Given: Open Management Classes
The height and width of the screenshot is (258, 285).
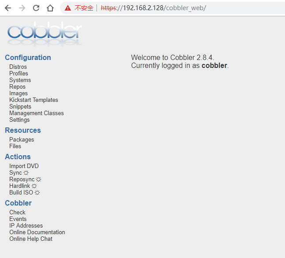Looking at the screenshot, I should point(37,113).
